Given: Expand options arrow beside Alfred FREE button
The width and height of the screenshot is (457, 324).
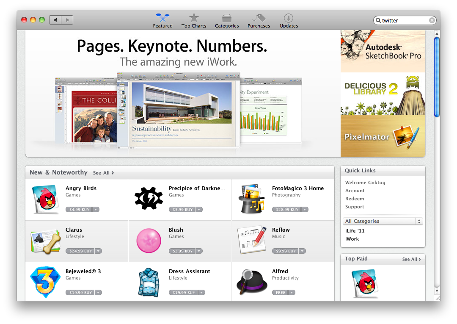Looking at the screenshot, I should coord(292,293).
